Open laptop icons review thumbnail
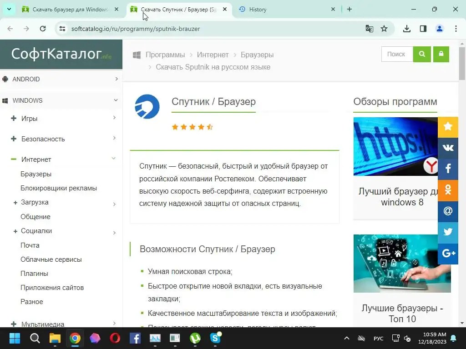The width and height of the screenshot is (466, 349). pos(402,264)
